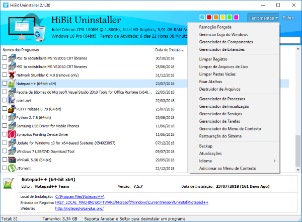Open Gerenciador de Processos
Image resolution: width=302 pixels, height=222 pixels.
(x=222, y=99)
